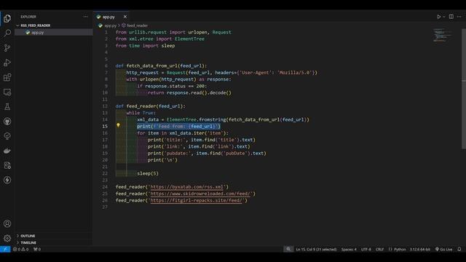The width and height of the screenshot is (466, 262).
Task: Click the Python 3.12.6 64-bit interpreter selector
Action: [x=420, y=249]
